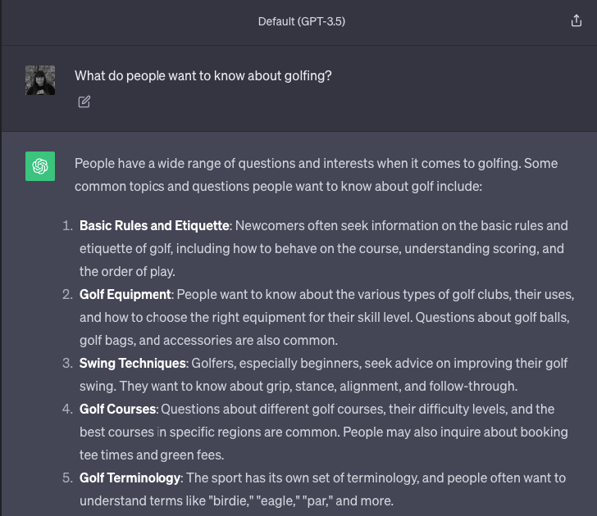The width and height of the screenshot is (597, 516).
Task: Click list number 1 in the response
Action: [67, 225]
